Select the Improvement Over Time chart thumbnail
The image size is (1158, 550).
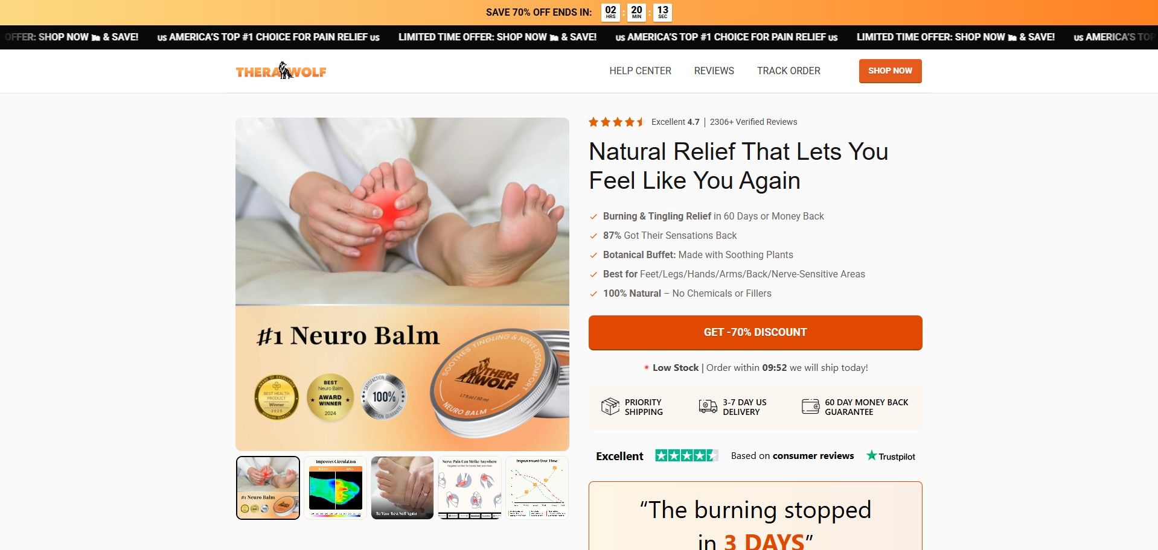[x=537, y=488]
